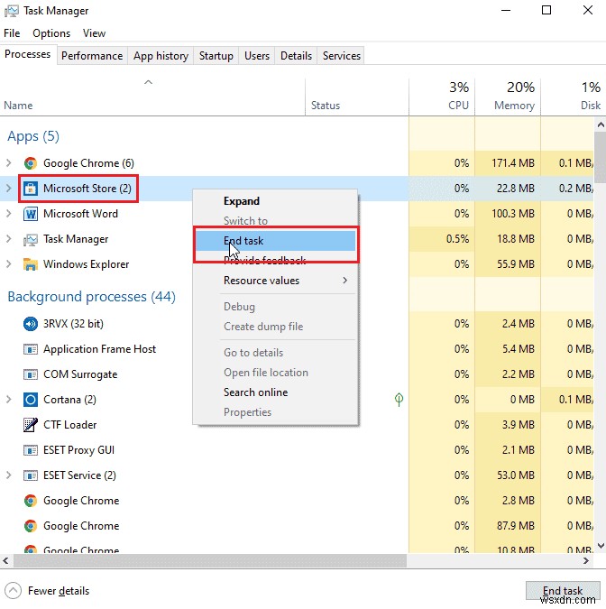Screen dimensions: 606x609
Task: Select the Apps (5) heading
Action: 33,136
